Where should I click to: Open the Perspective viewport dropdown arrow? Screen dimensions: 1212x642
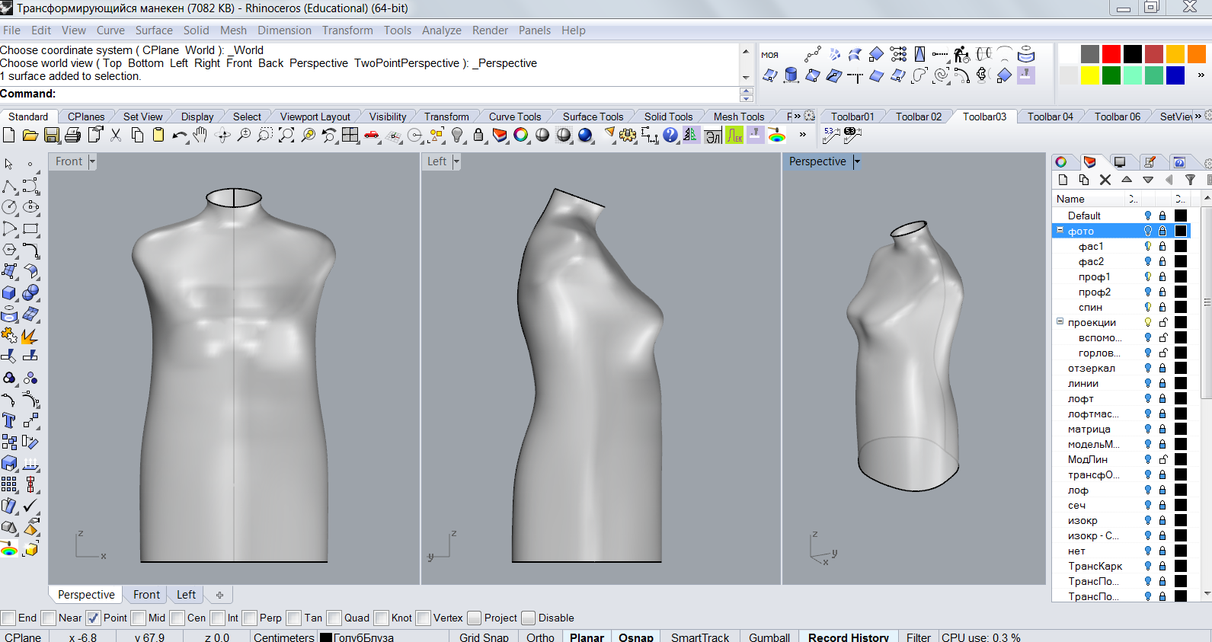(x=857, y=161)
